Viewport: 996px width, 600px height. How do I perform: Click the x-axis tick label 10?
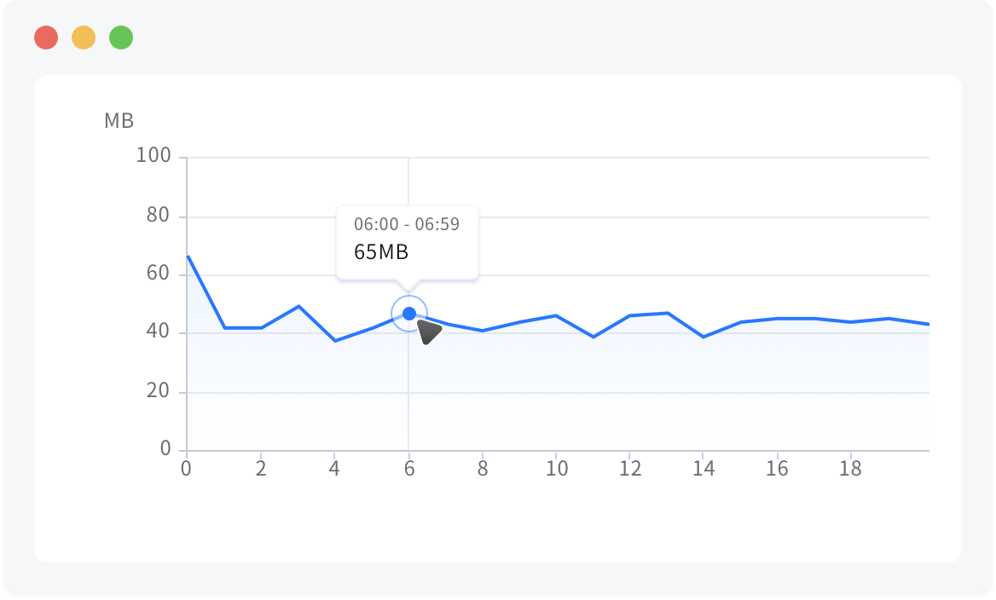pyautogui.click(x=556, y=469)
